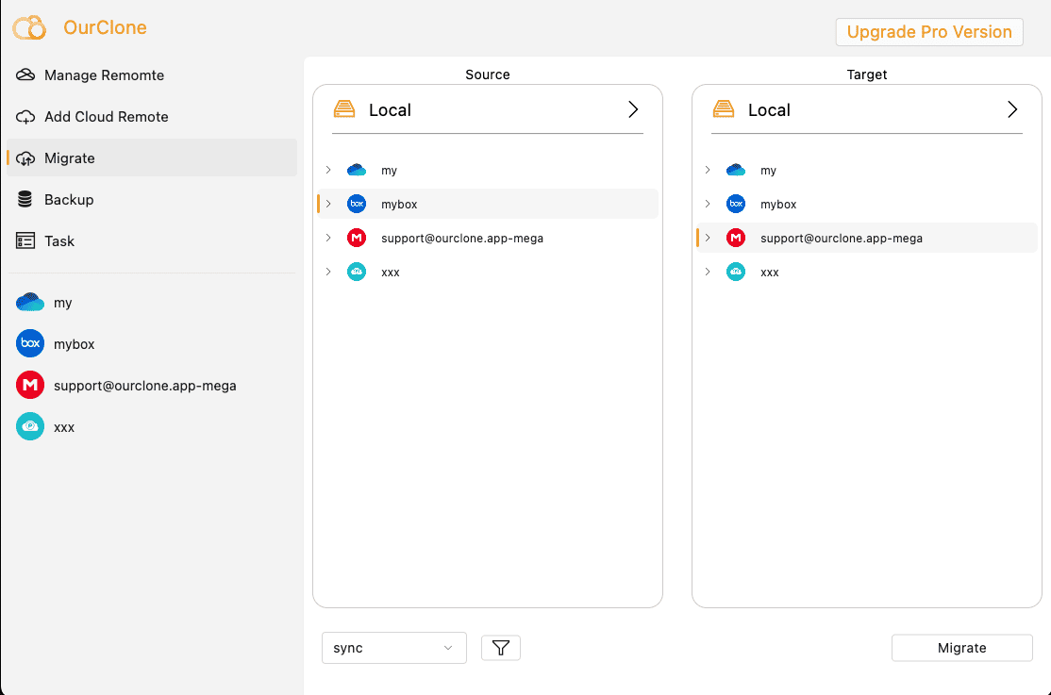This screenshot has width=1051, height=695.
Task: Click the OurClone app title text
Action: point(106,27)
